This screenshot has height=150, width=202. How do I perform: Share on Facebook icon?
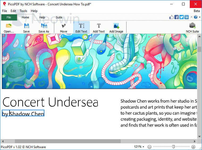point(176,17)
